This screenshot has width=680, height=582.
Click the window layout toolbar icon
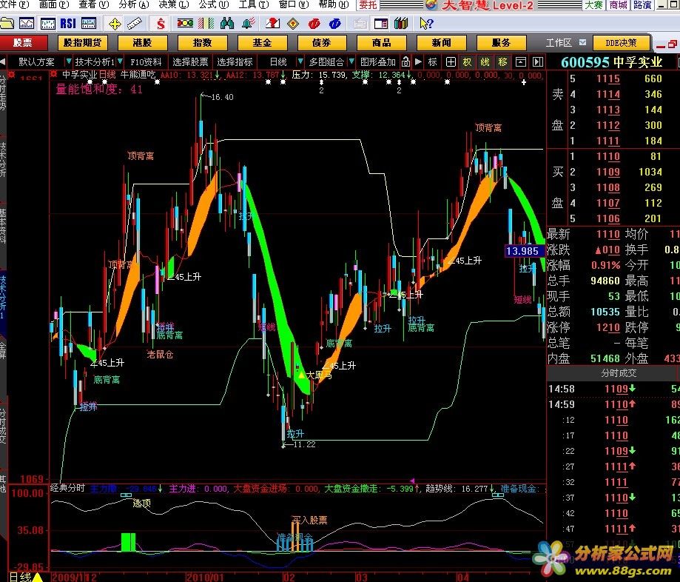pos(381,24)
